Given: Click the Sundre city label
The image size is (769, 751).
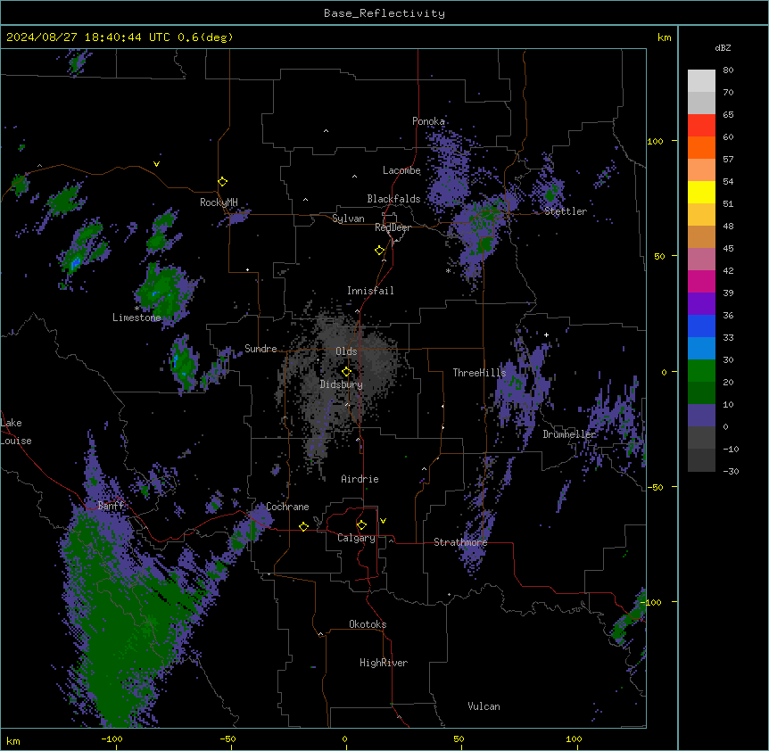Looking at the screenshot, I should click(260, 349).
